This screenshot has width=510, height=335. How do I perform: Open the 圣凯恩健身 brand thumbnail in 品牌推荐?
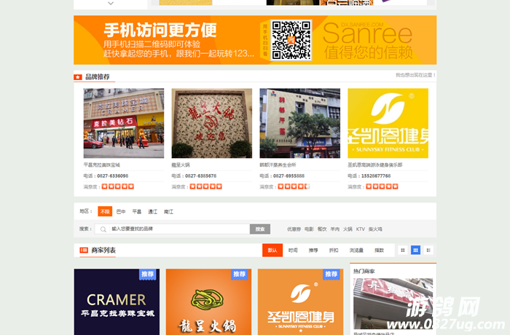[388, 122]
